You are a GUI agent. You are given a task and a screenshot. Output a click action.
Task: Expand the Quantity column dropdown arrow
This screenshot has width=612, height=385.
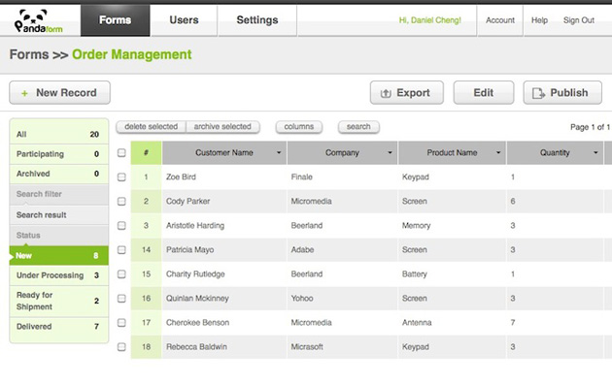click(x=595, y=153)
